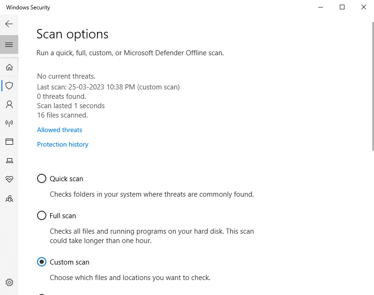
Task: Open the Home section in sidebar
Action: pyautogui.click(x=9, y=67)
